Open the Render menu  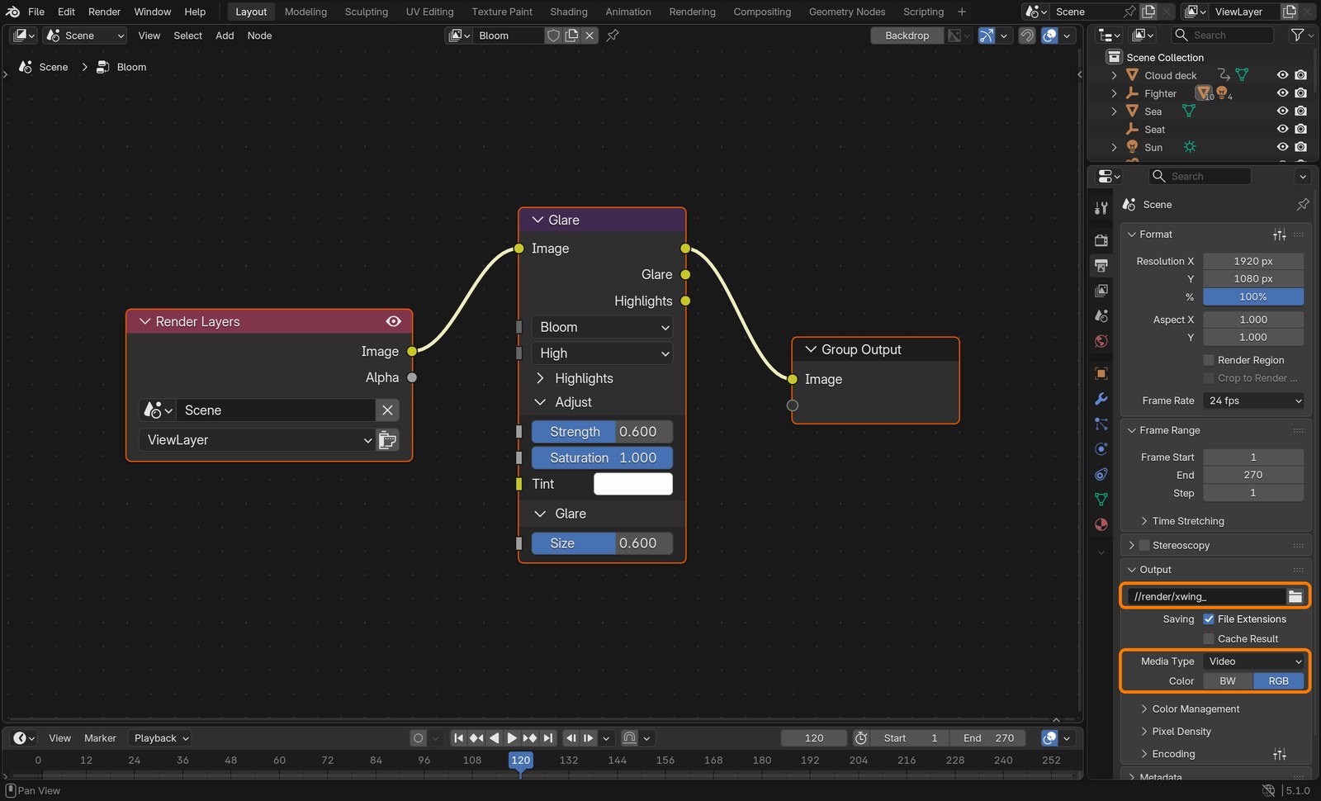(x=104, y=12)
